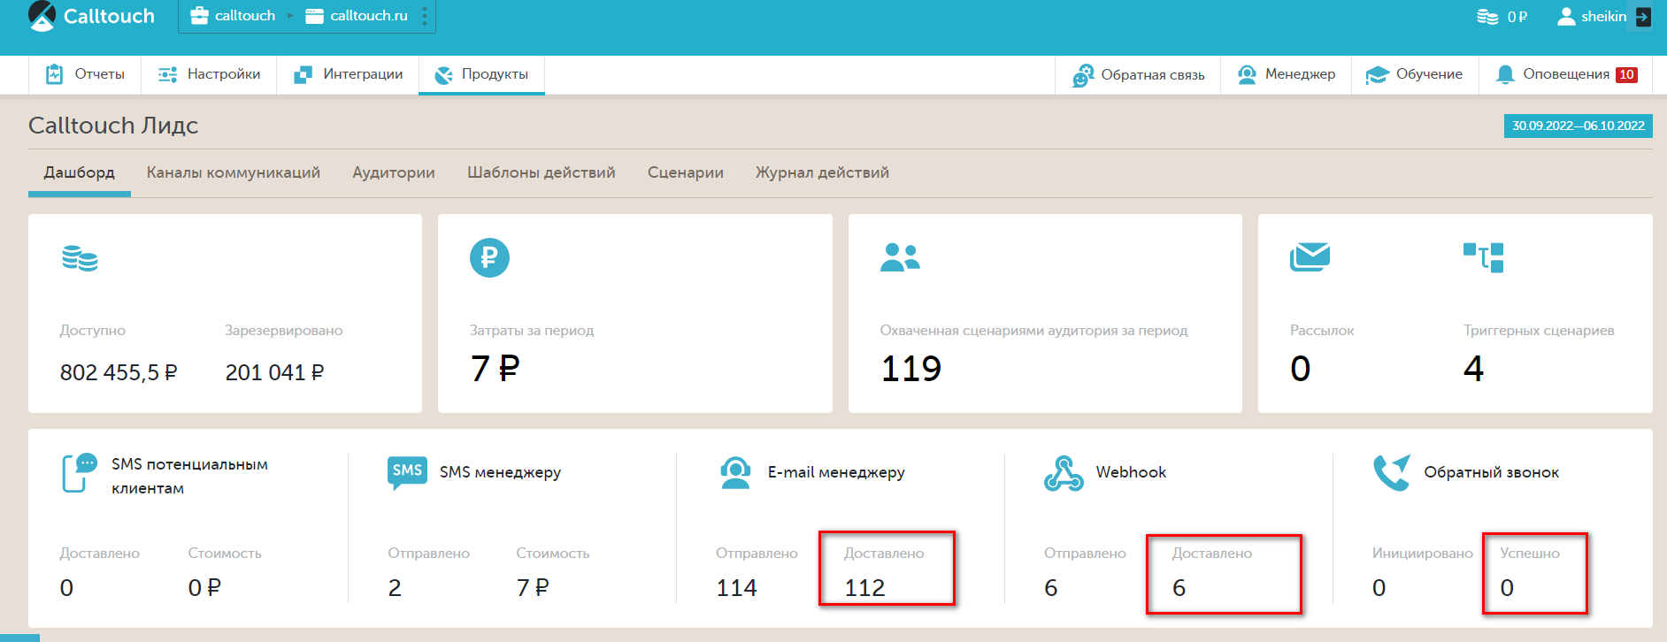Click the Обратная связь headset icon
Image resolution: width=1667 pixels, height=642 pixels.
click(1082, 76)
